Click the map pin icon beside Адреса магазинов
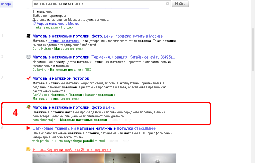Screen dimensions: 256x163 pyautogui.click(x=34, y=23)
